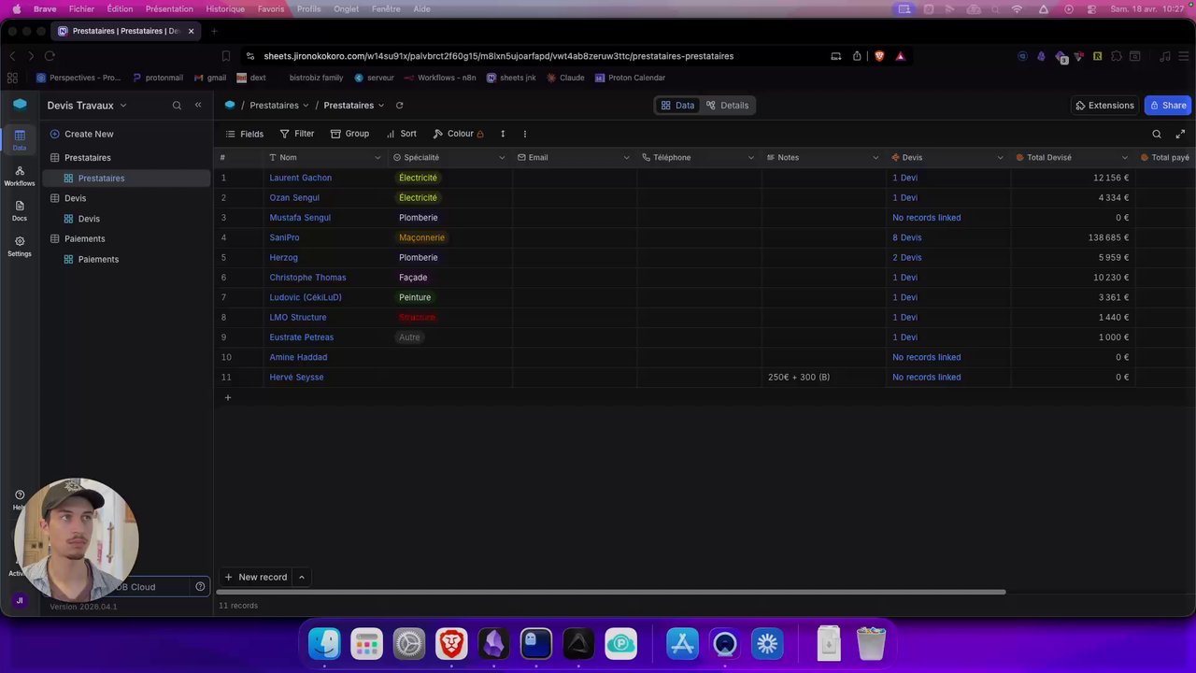Click the browser address bar URL
Image resolution: width=1196 pixels, height=673 pixels.
click(x=499, y=56)
